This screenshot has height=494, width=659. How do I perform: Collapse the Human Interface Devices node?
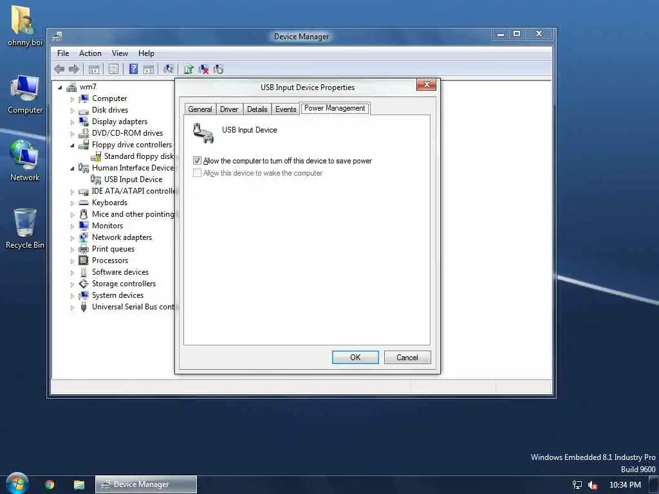(x=72, y=169)
